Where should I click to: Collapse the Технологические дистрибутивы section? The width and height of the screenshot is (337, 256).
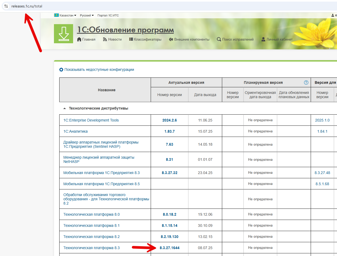coord(65,108)
